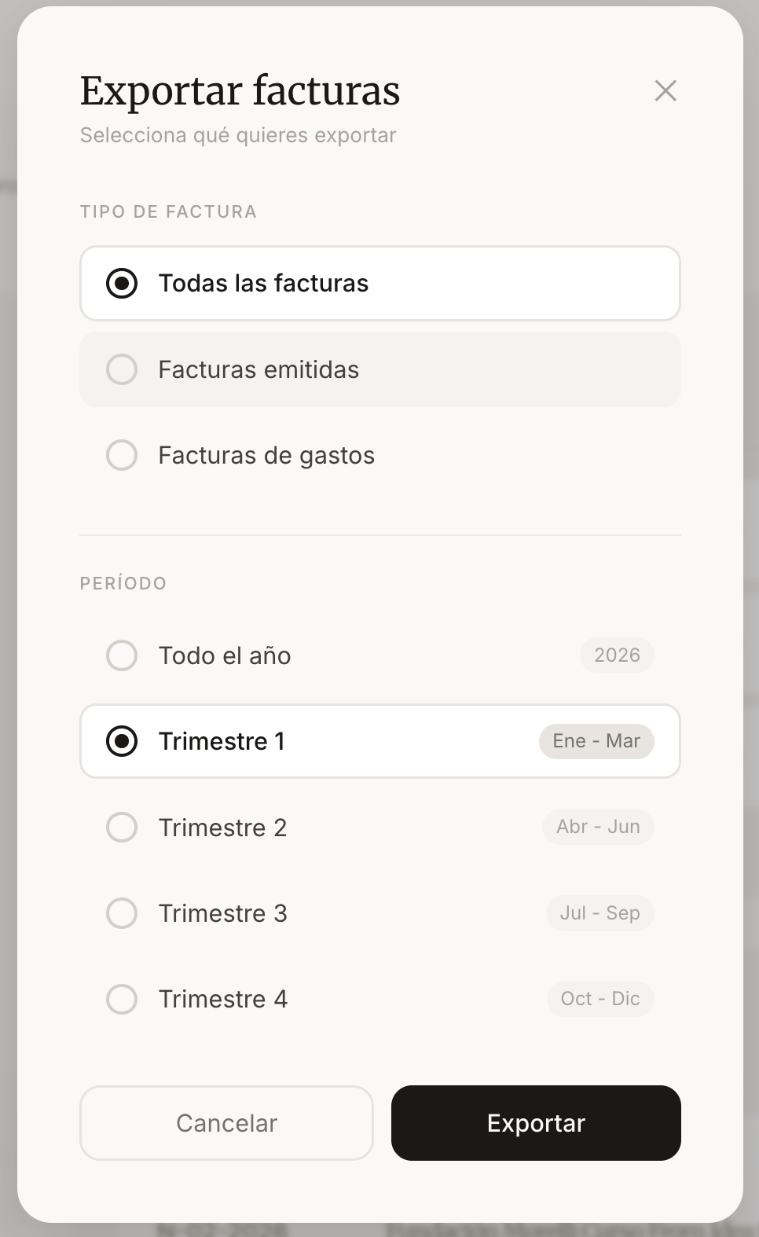Screen dimensions: 759x1237
Task: Click the Facturas emitidas label text
Action: (x=258, y=369)
